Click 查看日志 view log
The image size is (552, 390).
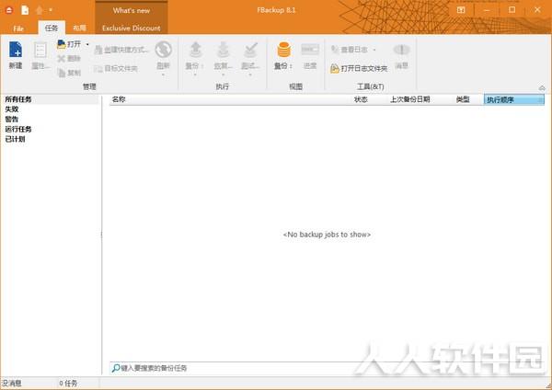pos(350,50)
